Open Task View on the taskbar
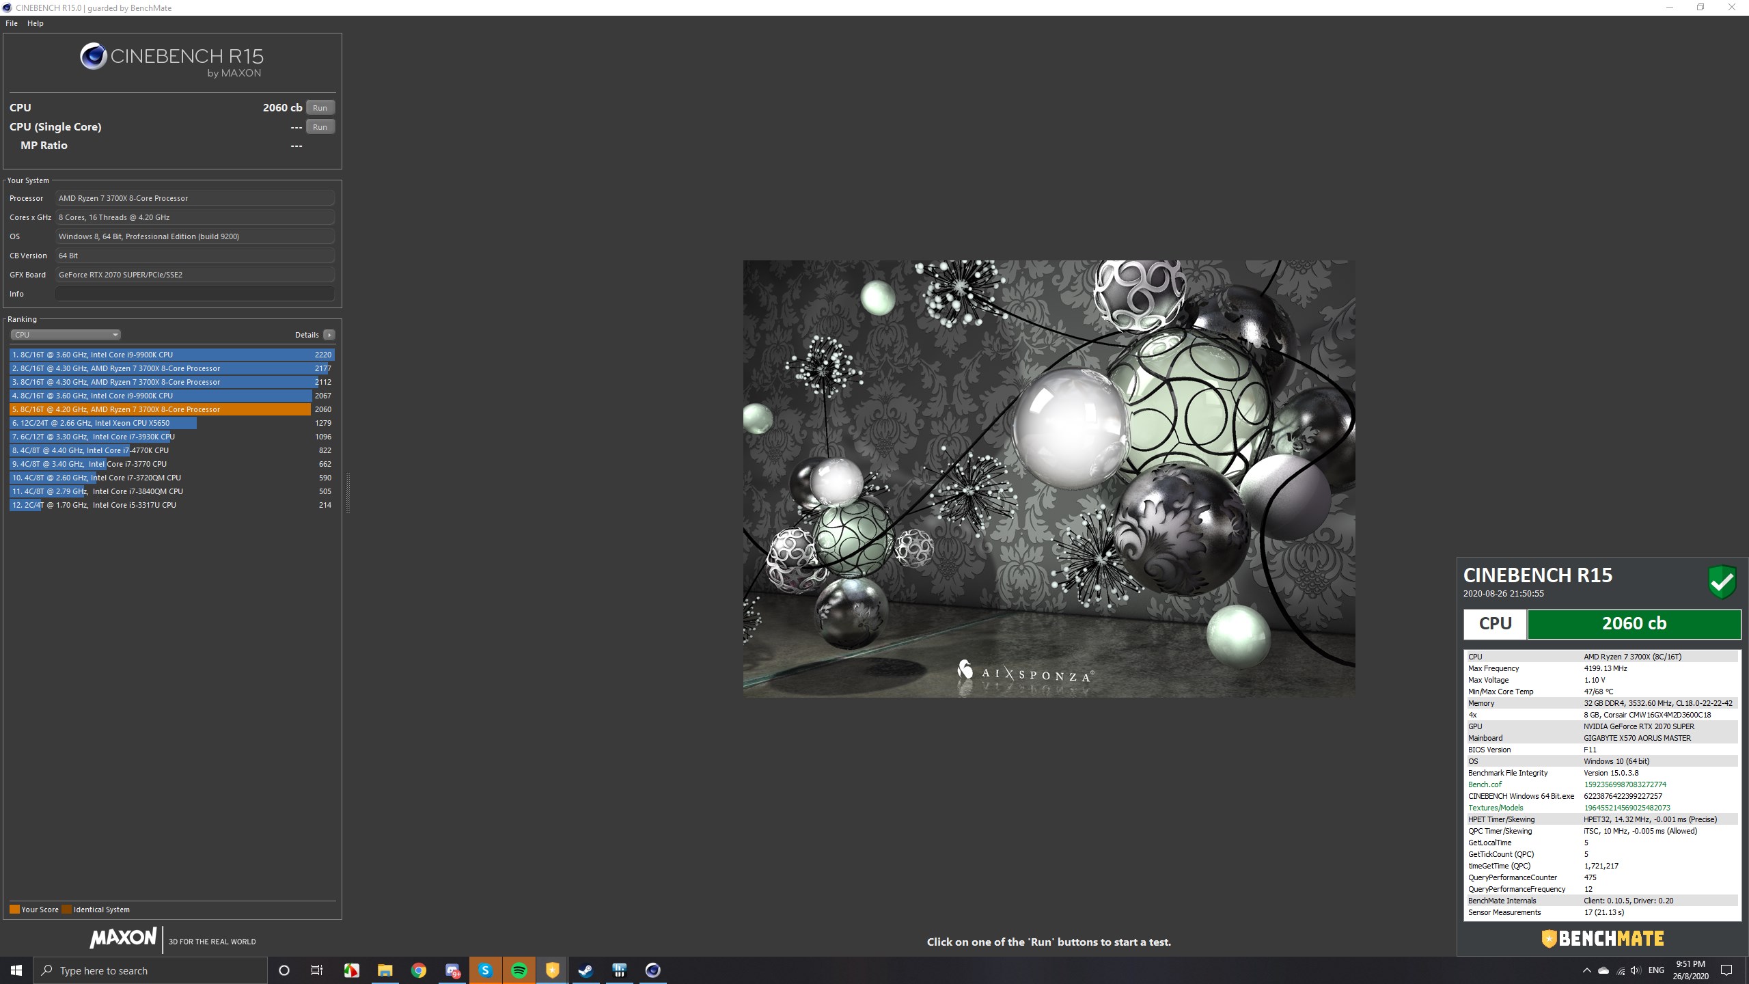This screenshot has width=1749, height=984. pyautogui.click(x=317, y=970)
